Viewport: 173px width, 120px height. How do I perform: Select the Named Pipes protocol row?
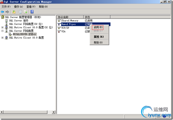84,24
